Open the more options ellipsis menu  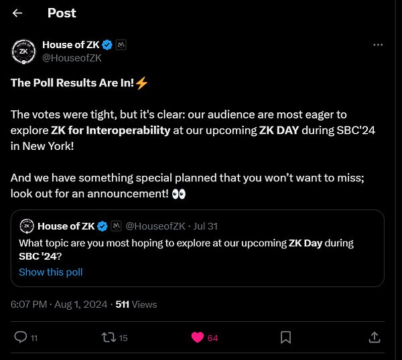(378, 45)
